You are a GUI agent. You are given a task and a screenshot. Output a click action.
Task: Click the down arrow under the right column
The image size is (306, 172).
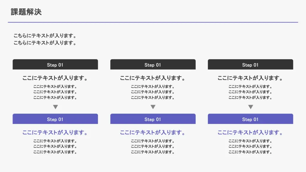click(x=251, y=107)
